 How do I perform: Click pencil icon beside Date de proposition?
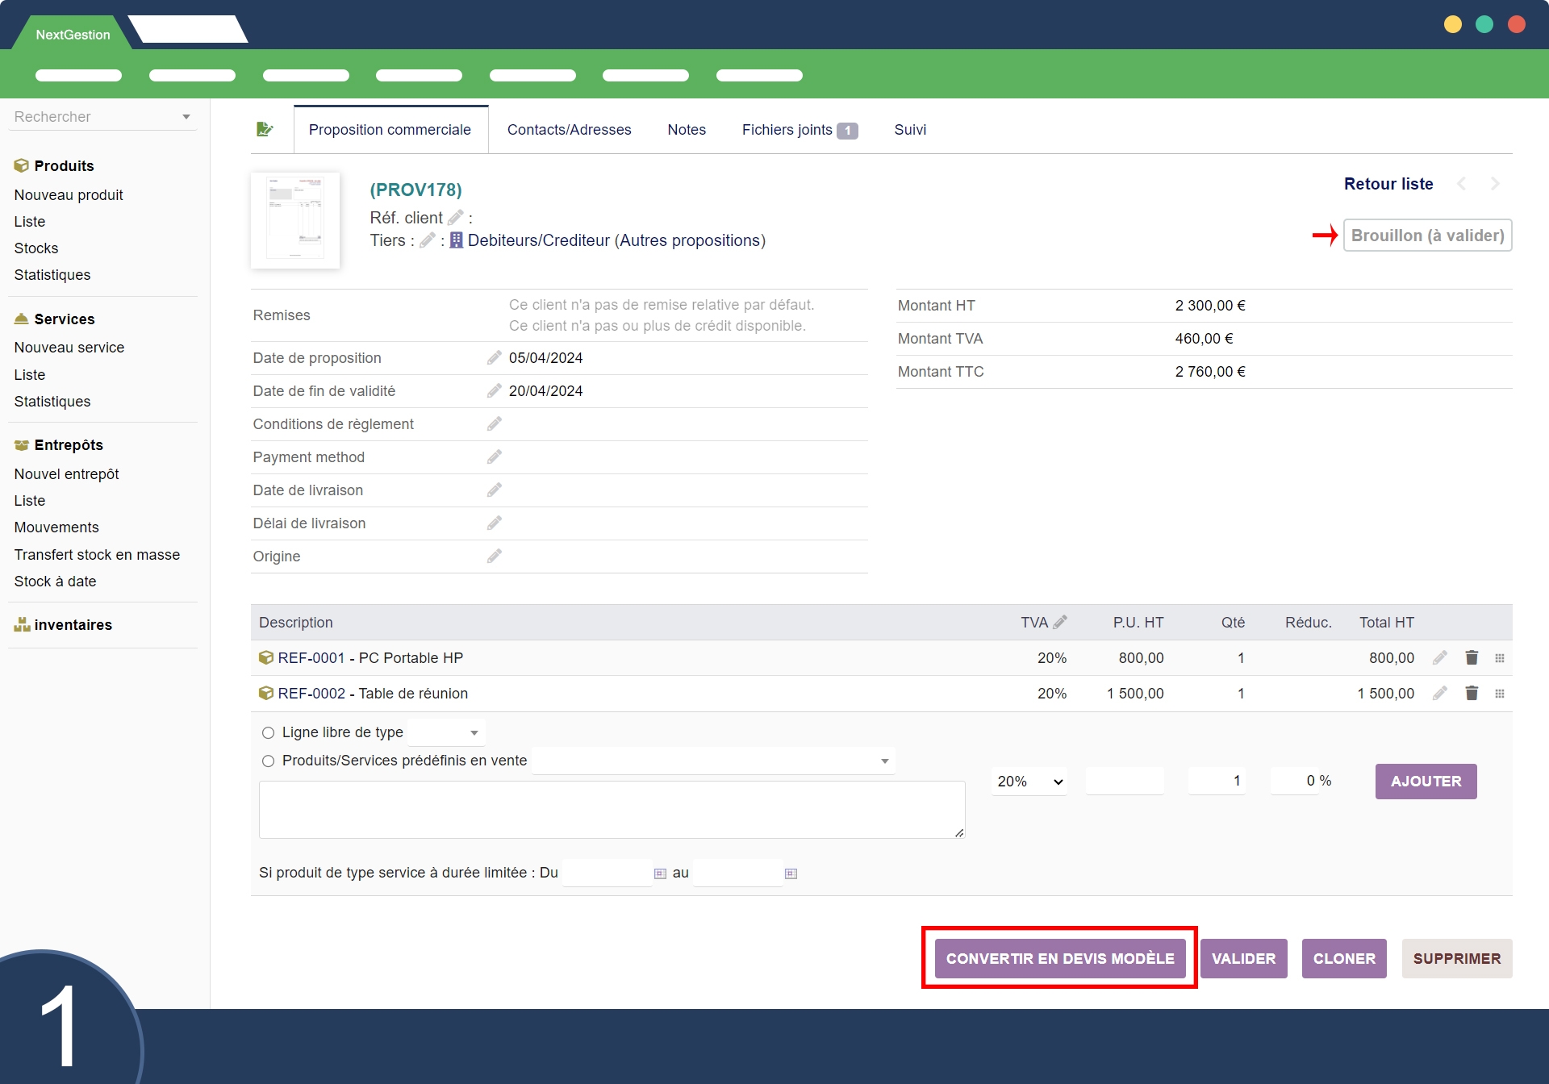[x=495, y=358]
